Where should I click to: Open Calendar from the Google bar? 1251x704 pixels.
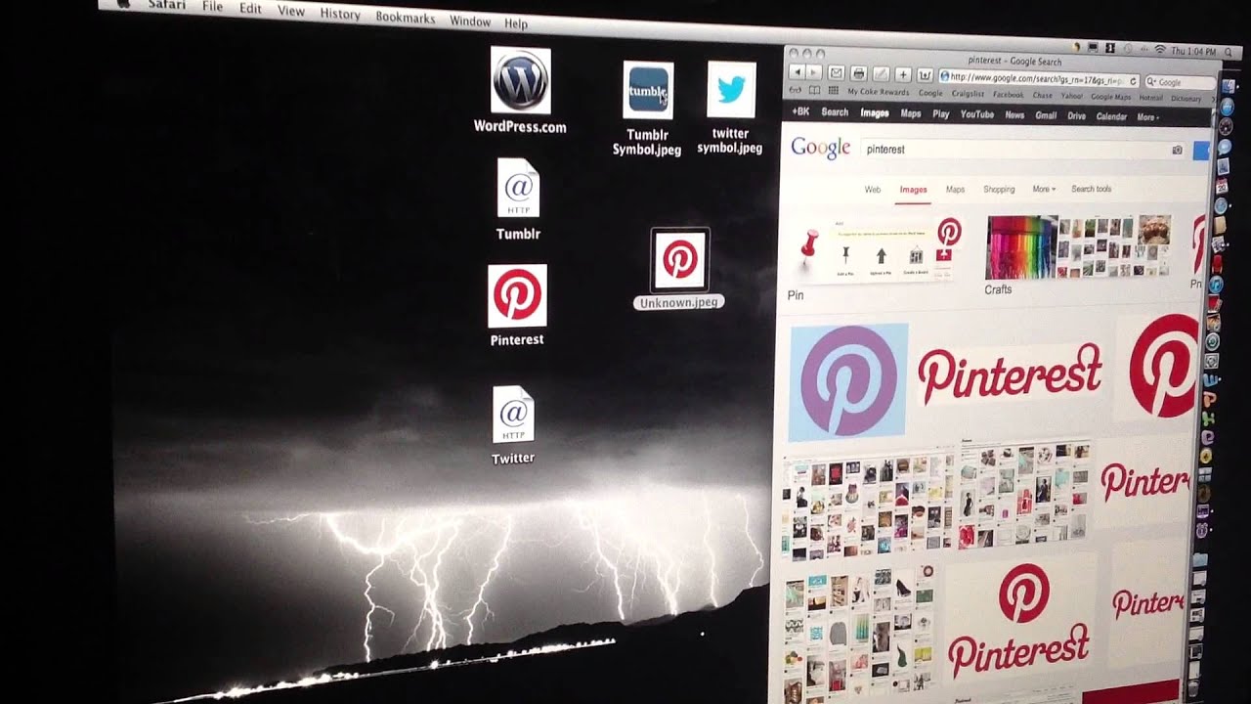1111,116
